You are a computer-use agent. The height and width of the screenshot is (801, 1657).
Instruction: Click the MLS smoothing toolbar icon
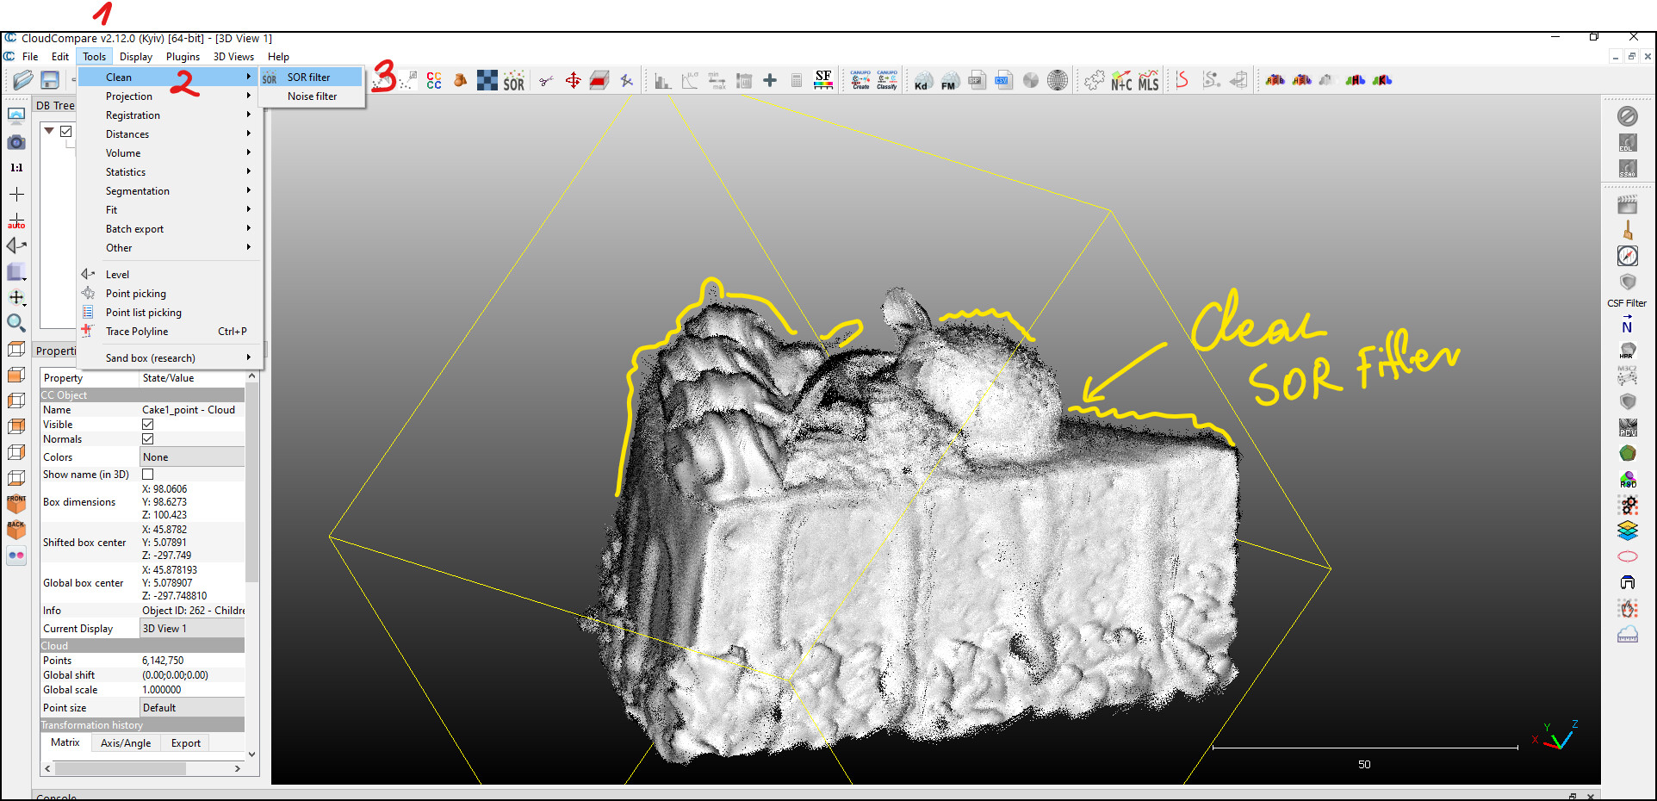[1149, 81]
